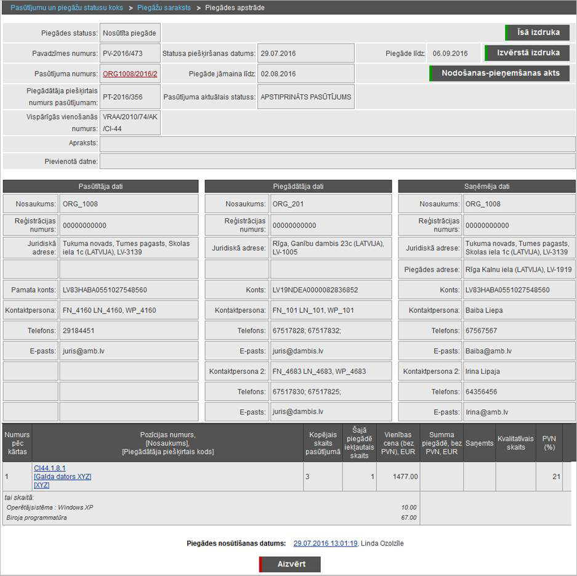The width and height of the screenshot is (577, 576).
Task: Click the Piegāde jāmaina līdz date field
Action: point(305,74)
